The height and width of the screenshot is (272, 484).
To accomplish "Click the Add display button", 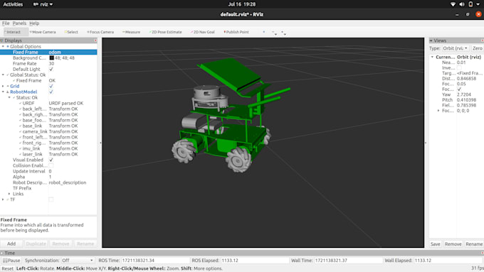I will tap(11, 244).
